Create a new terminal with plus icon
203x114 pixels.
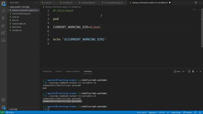pyautogui.click(x=183, y=71)
